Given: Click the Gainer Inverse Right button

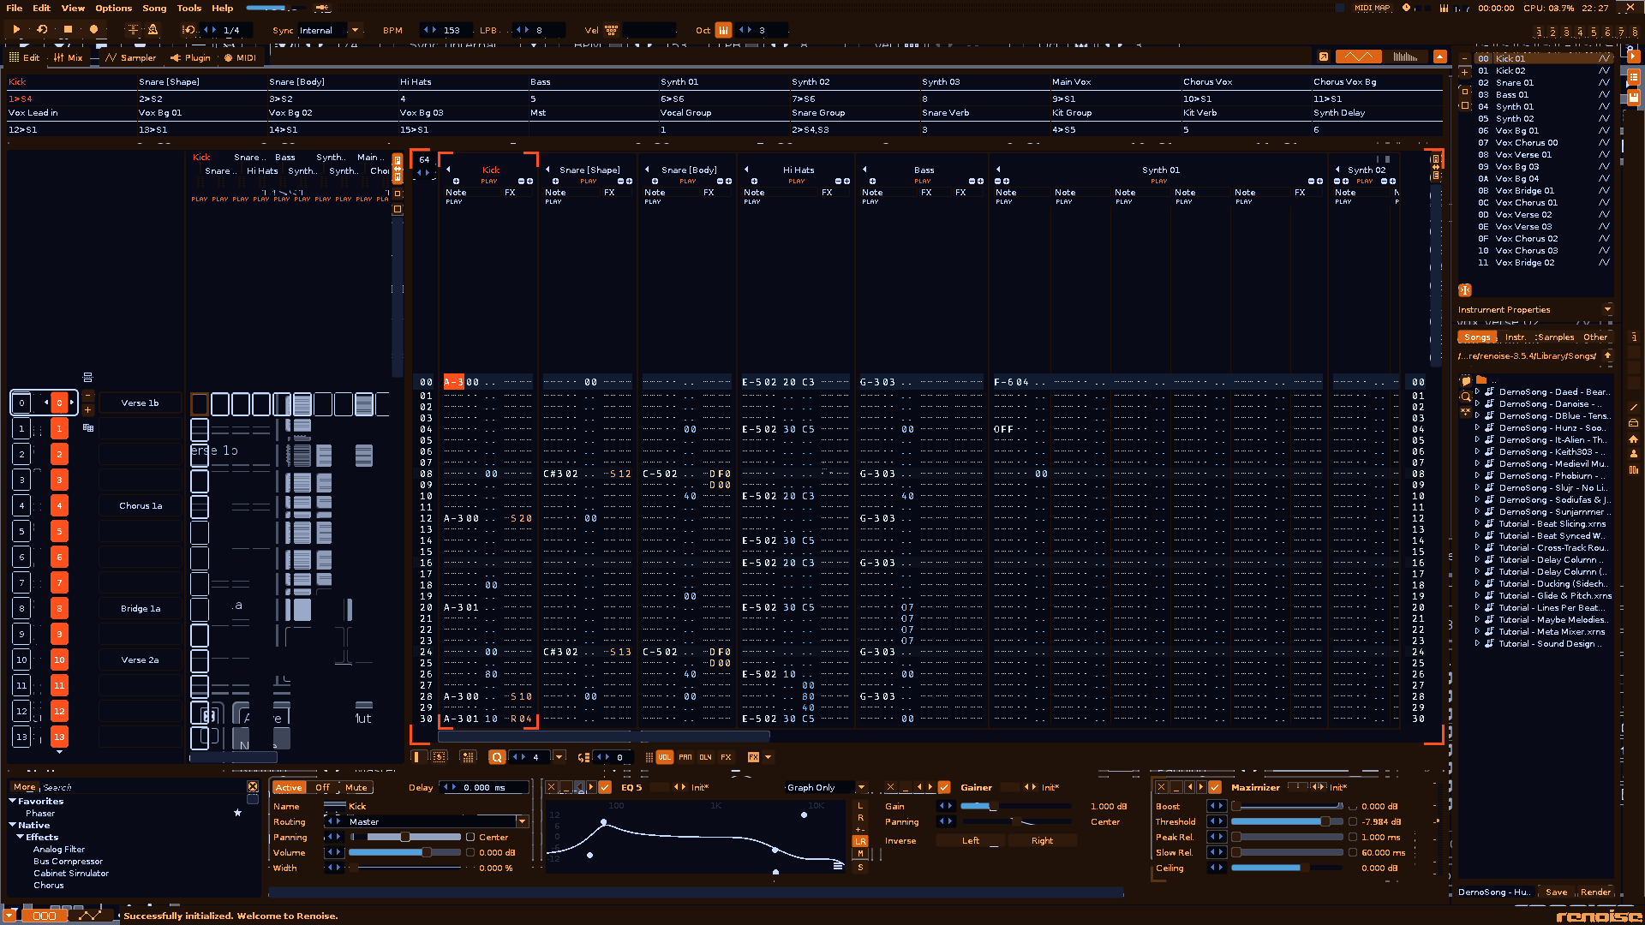Looking at the screenshot, I should (1042, 840).
